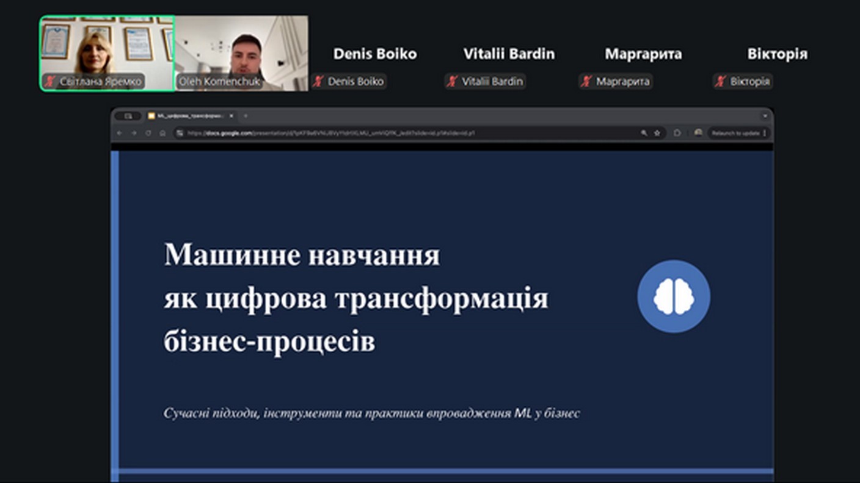Click the browser home icon
Viewport: 860px width, 483px height.
pyautogui.click(x=162, y=133)
